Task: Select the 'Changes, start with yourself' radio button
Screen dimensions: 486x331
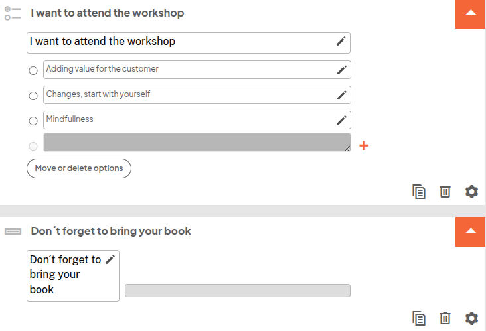Action: (33, 96)
